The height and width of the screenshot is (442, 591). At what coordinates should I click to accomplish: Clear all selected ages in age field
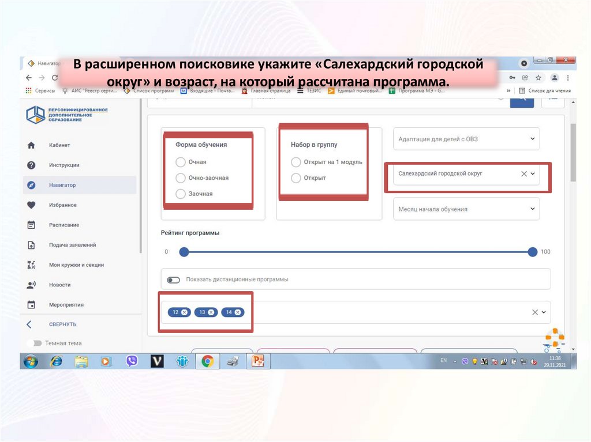pos(535,312)
